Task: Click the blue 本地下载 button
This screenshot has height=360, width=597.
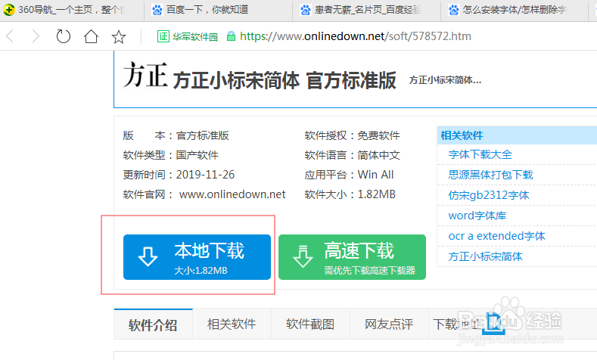Action: pos(197,257)
